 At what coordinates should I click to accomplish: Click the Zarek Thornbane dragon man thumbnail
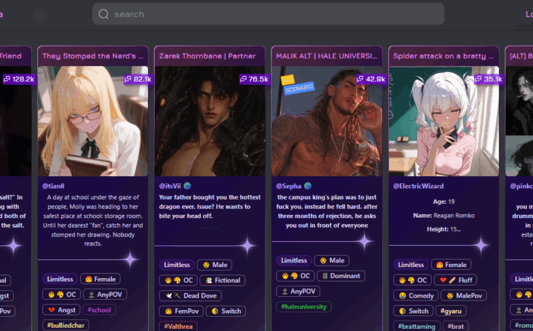click(x=210, y=121)
